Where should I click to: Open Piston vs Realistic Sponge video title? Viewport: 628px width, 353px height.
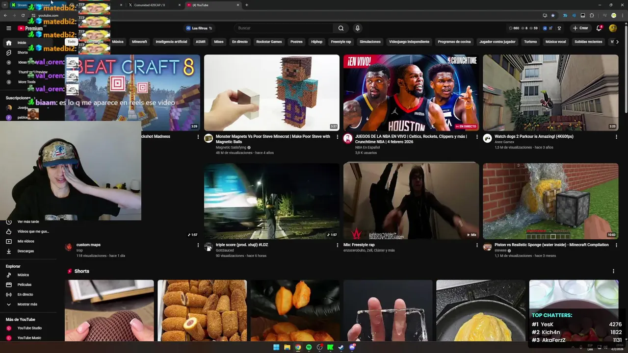(x=551, y=245)
